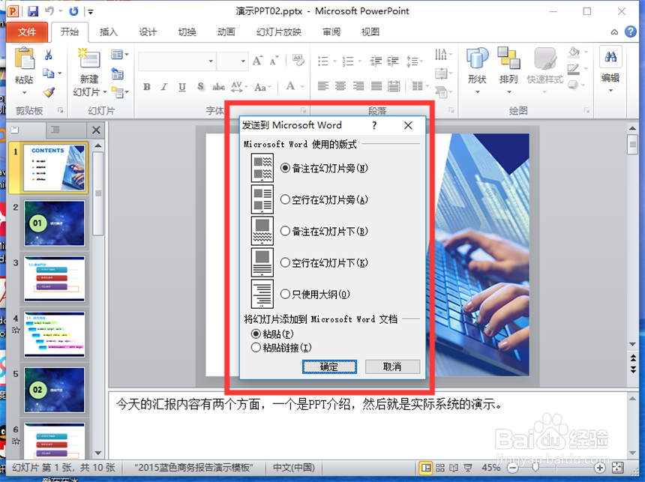Screen dimensions: 645x482
Task: Expand the 新建幻灯片 dropdown arrow
Action: (x=105, y=92)
